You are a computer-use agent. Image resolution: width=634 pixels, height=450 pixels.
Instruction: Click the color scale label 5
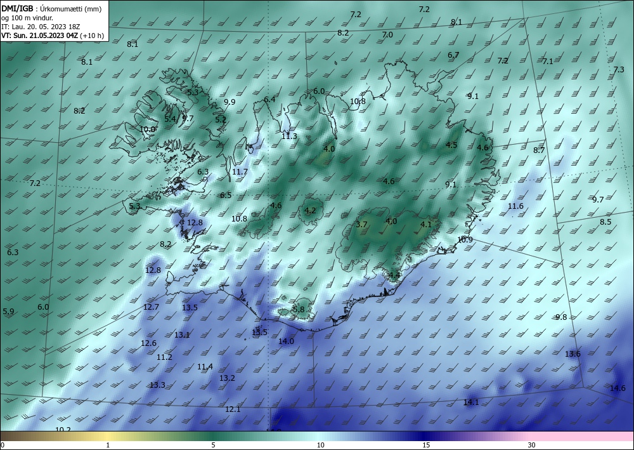tap(213, 445)
